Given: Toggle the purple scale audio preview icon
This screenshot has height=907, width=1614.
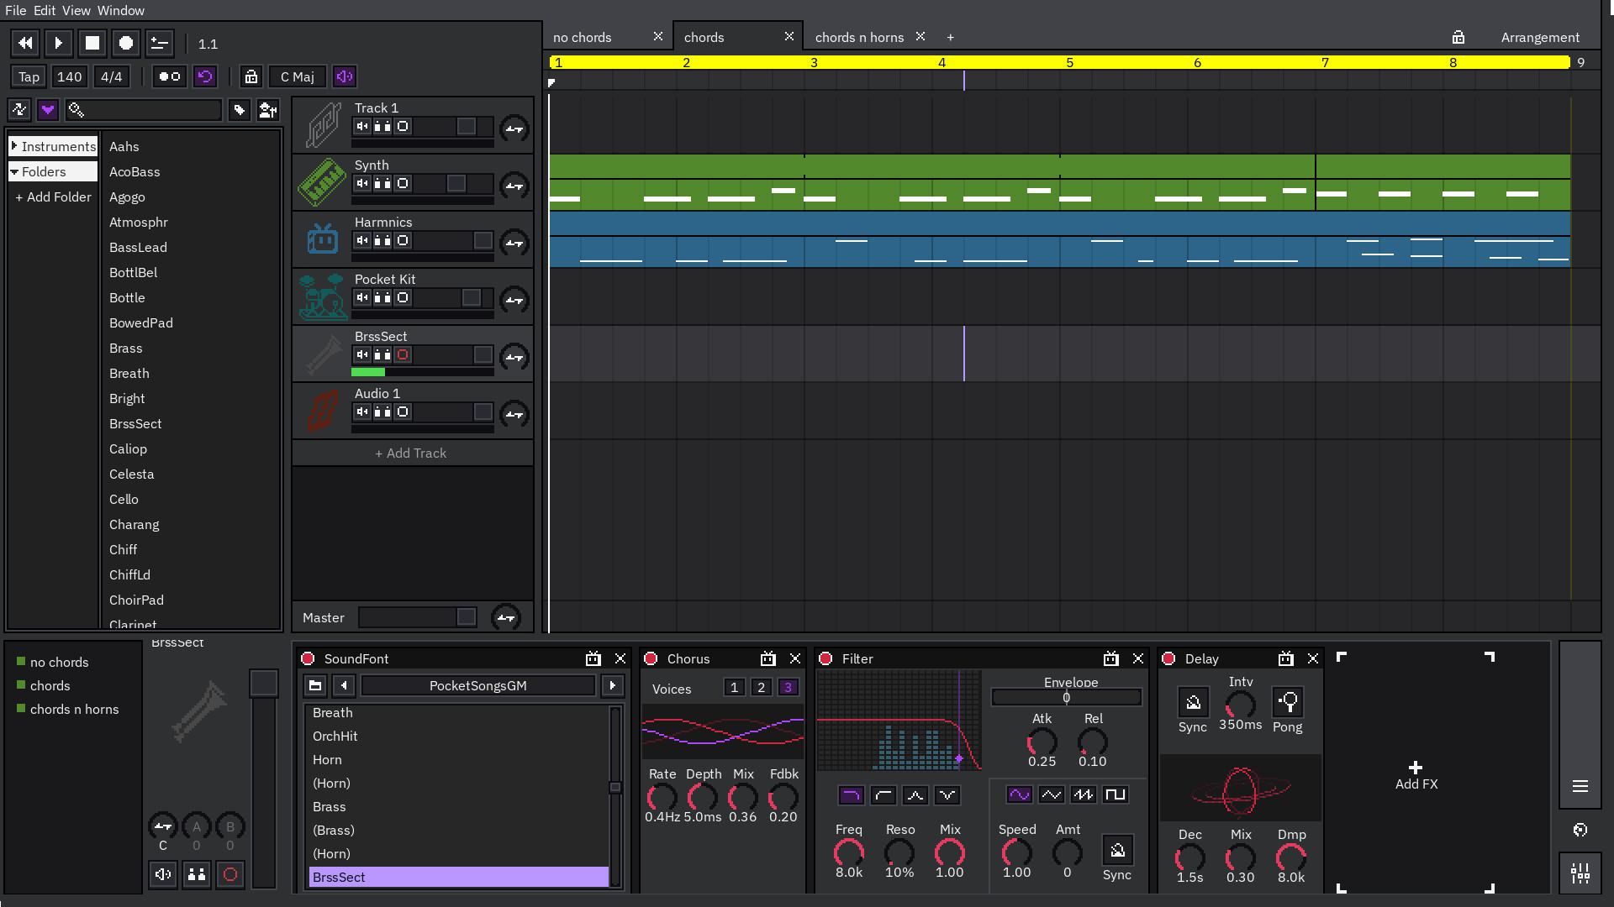Looking at the screenshot, I should 344,76.
